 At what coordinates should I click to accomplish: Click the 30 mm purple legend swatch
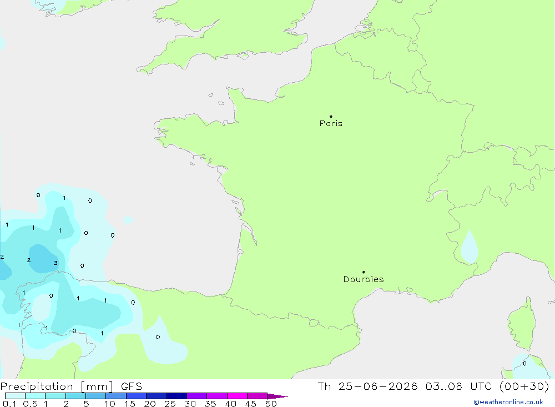pyautogui.click(x=196, y=396)
